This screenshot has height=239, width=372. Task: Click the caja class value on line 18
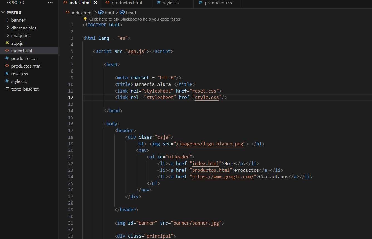[162, 137]
